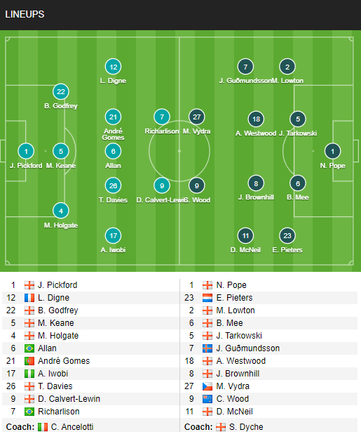Image resolution: width=361 pixels, height=432 pixels.
Task: Open D. Calvert-Lewin in the lineup list
Action: (69, 399)
